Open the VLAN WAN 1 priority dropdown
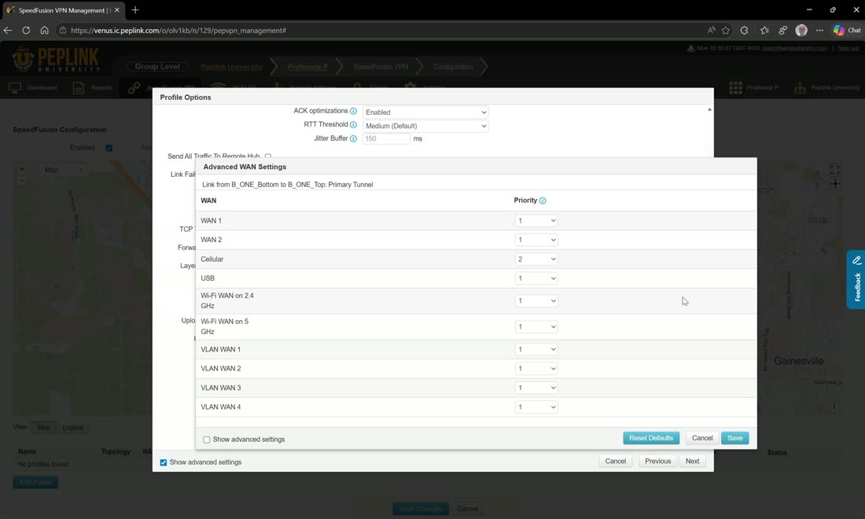This screenshot has width=865, height=519. 536,349
